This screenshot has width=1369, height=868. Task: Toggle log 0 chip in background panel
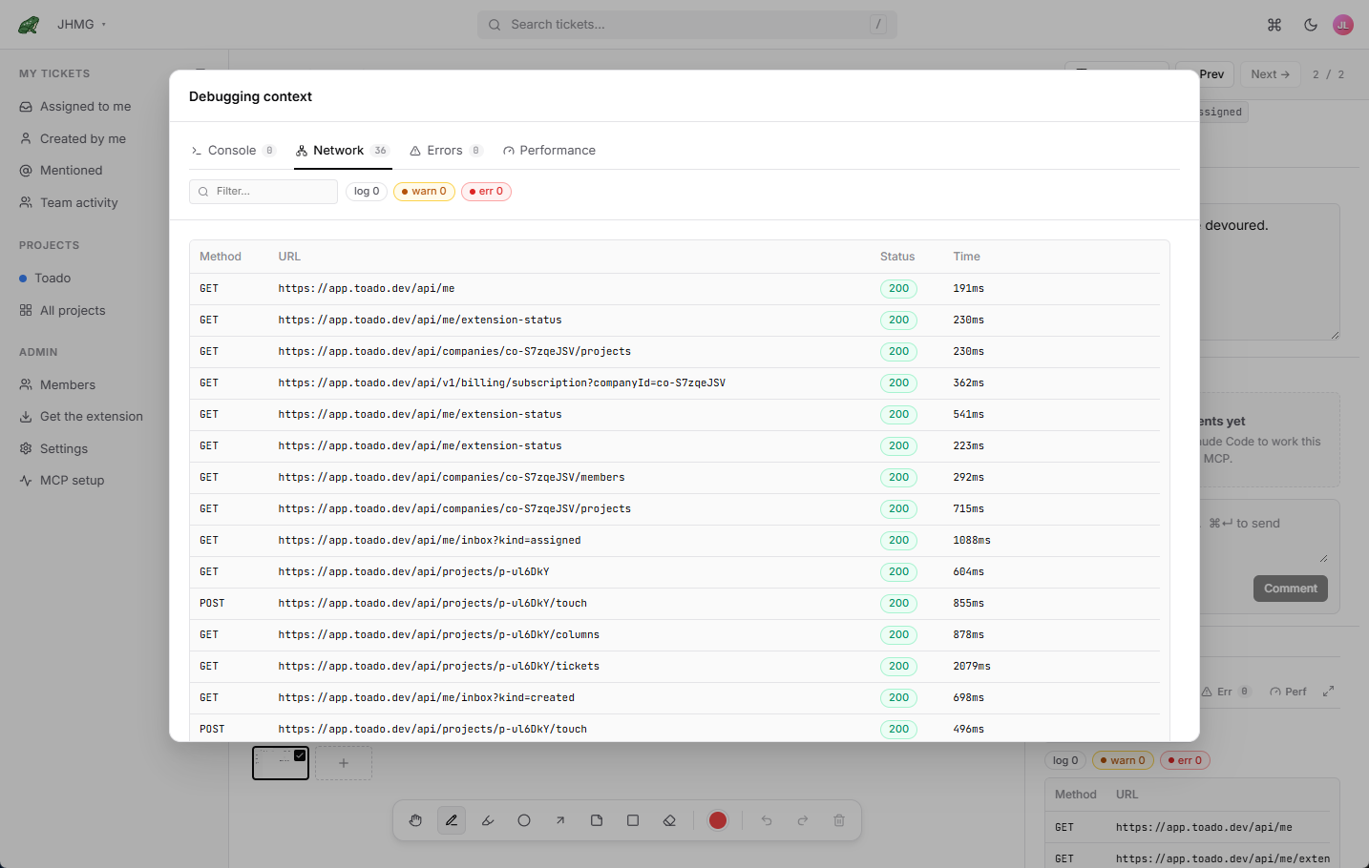1065,760
